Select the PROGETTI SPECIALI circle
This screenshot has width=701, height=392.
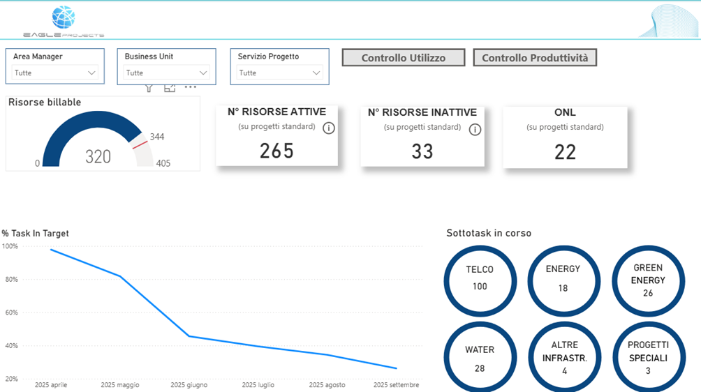648,358
